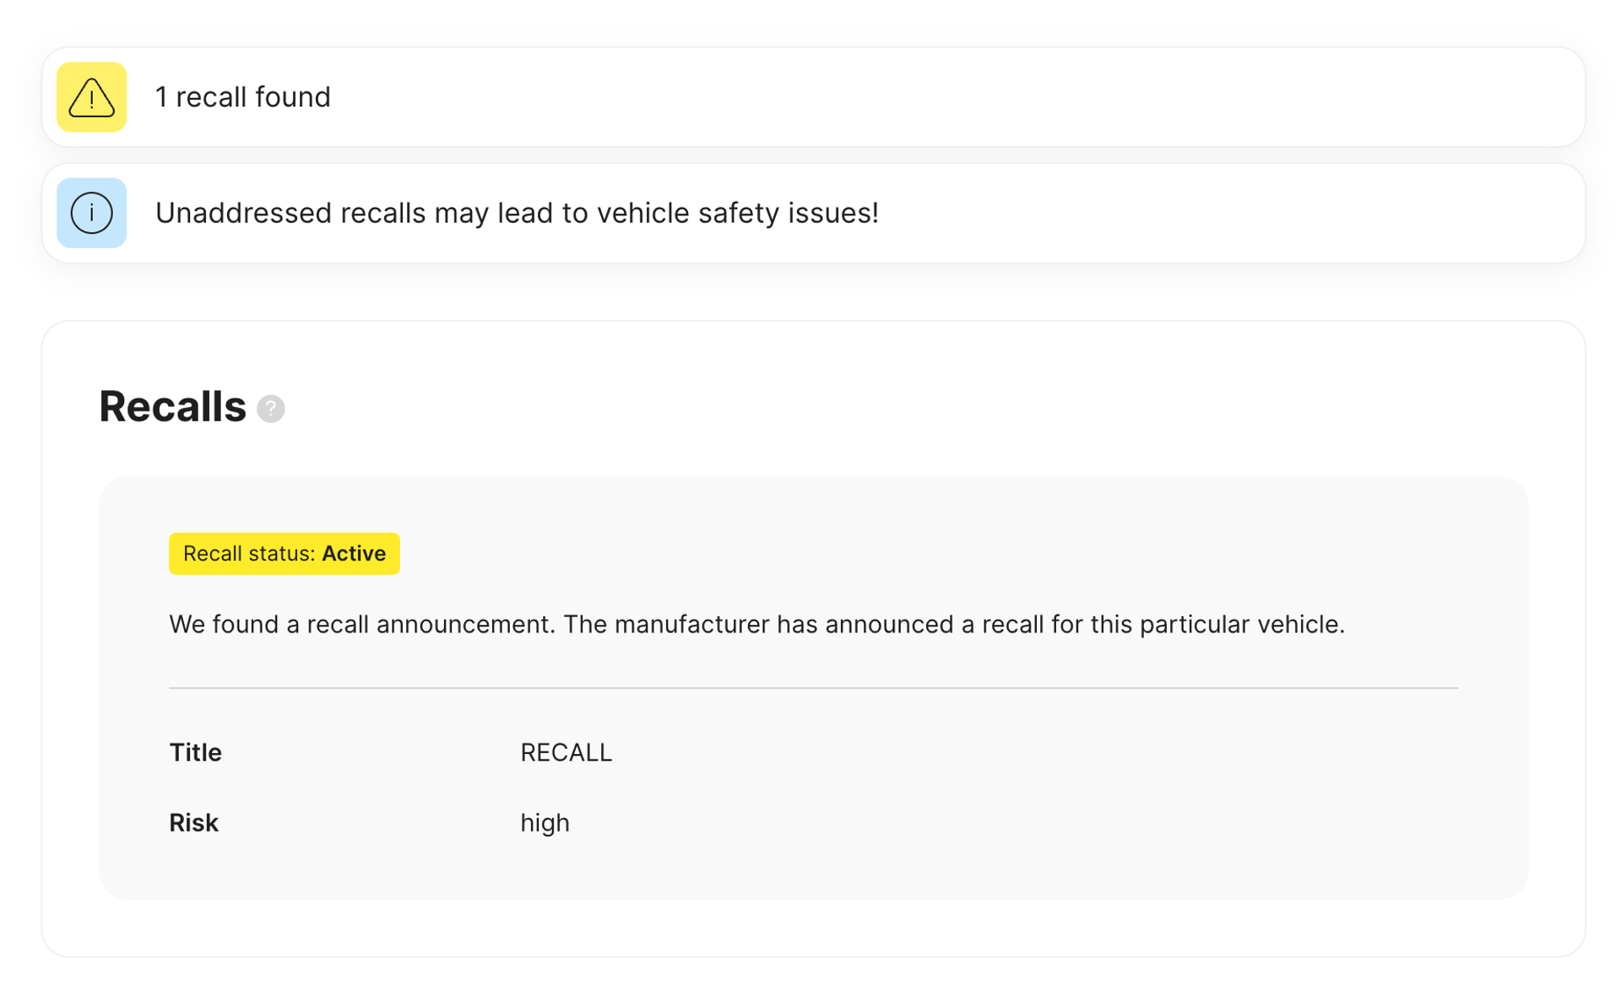Click the exclamation mark inside the yellow triangle
The width and height of the screenshot is (1621, 1003).
[x=90, y=100]
